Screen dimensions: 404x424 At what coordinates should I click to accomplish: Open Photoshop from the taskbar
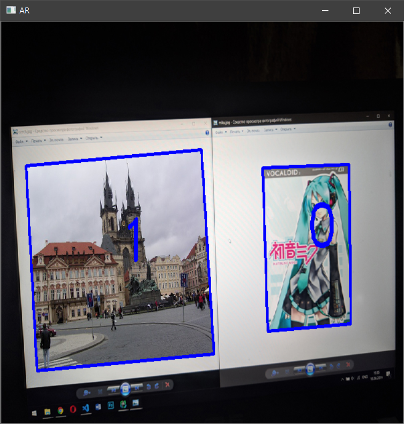coord(111,406)
